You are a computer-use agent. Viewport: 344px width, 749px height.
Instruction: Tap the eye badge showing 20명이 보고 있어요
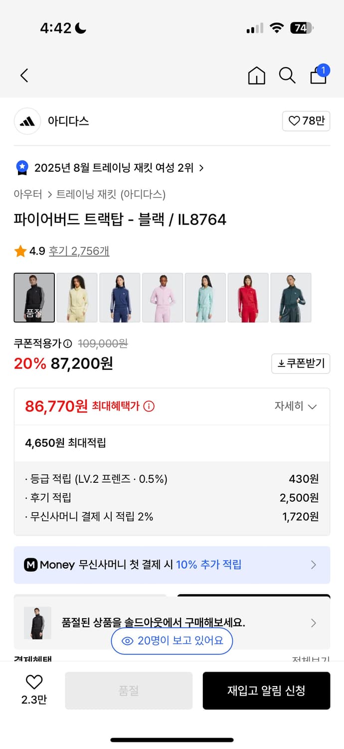[x=172, y=641]
